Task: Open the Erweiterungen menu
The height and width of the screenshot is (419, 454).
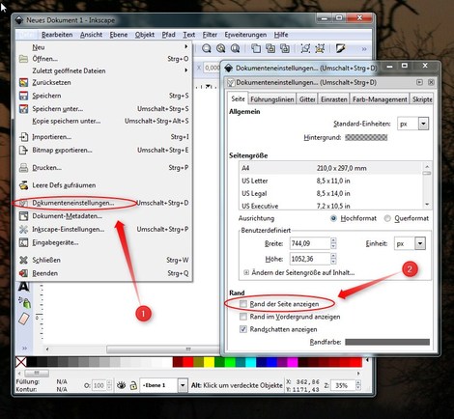Action: point(245,35)
